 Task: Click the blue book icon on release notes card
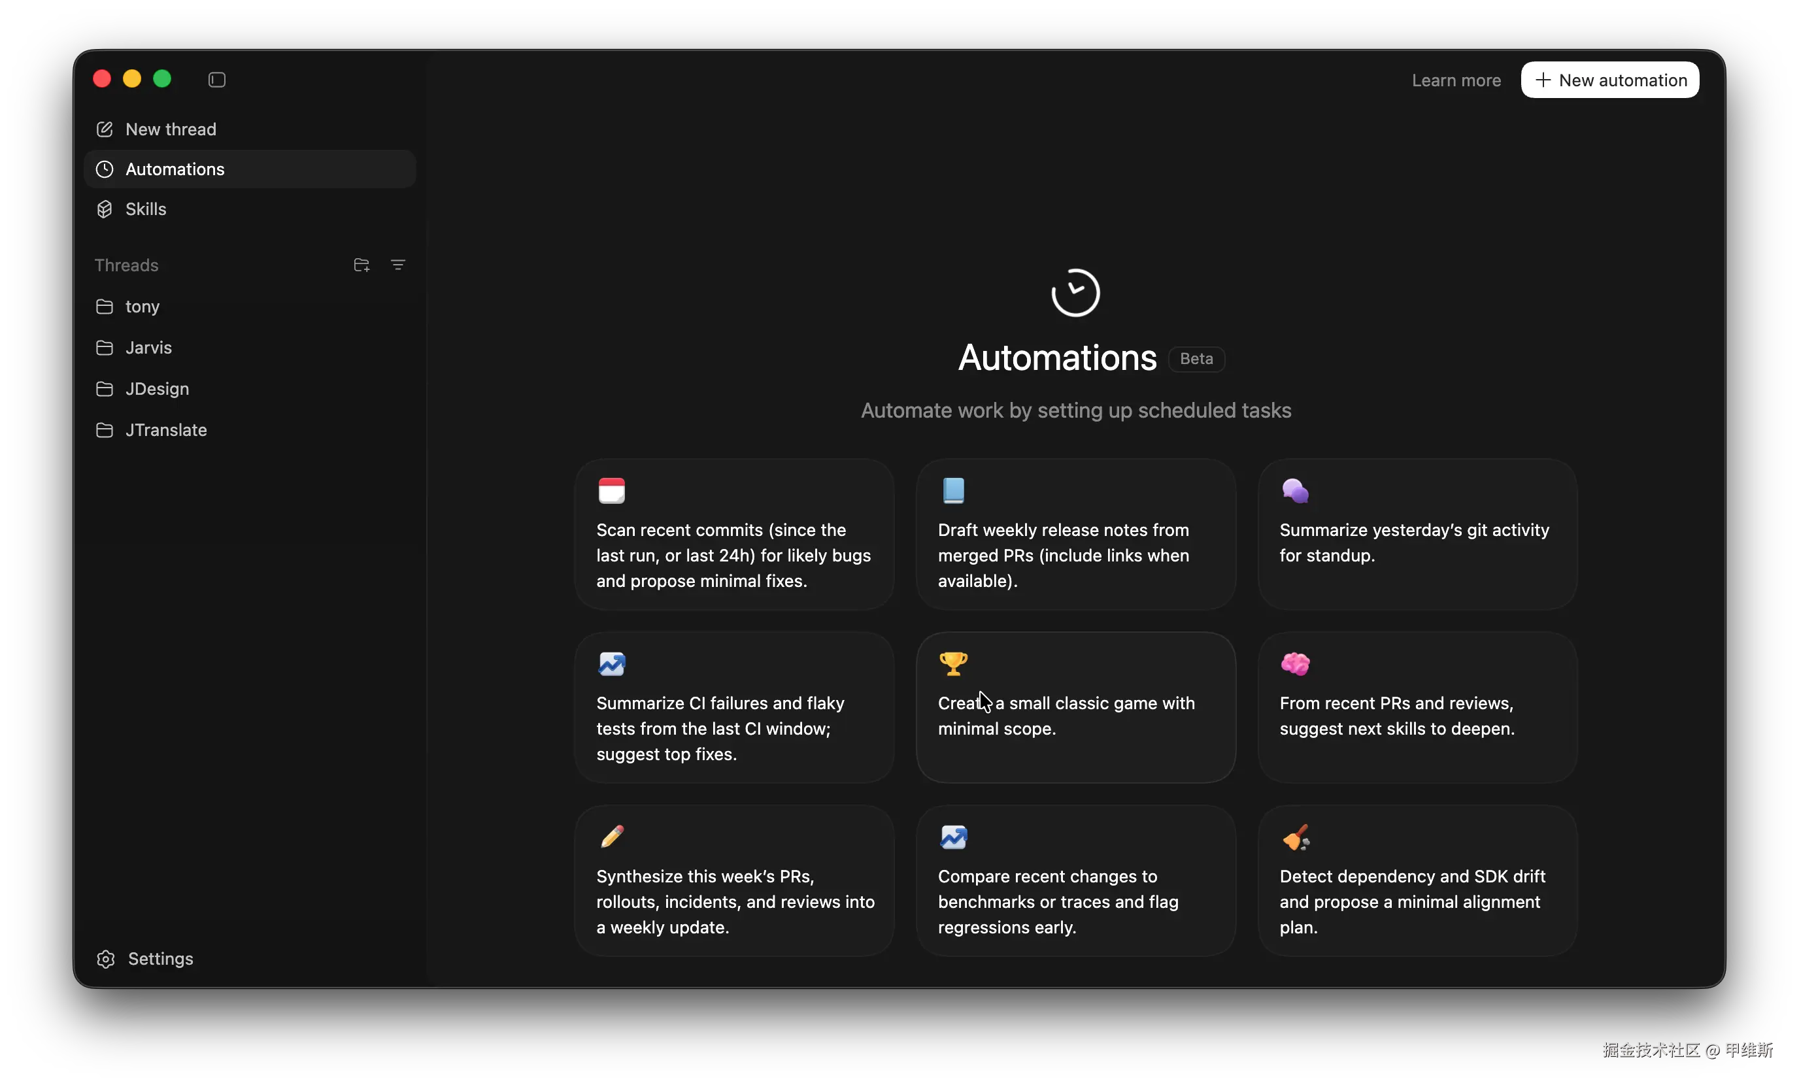coord(953,491)
